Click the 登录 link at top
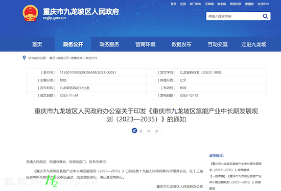281x191 pixels. click(174, 4)
